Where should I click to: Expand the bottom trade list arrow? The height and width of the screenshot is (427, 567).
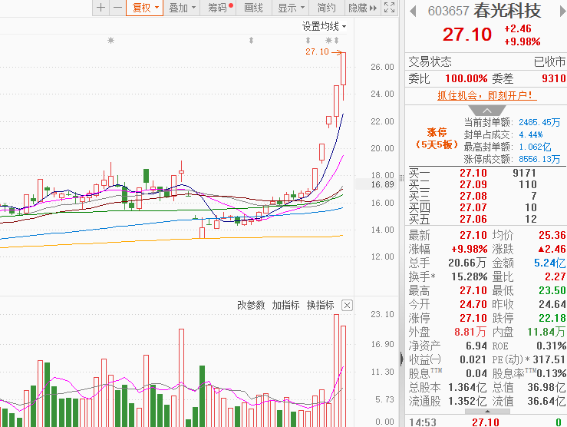pos(487,412)
